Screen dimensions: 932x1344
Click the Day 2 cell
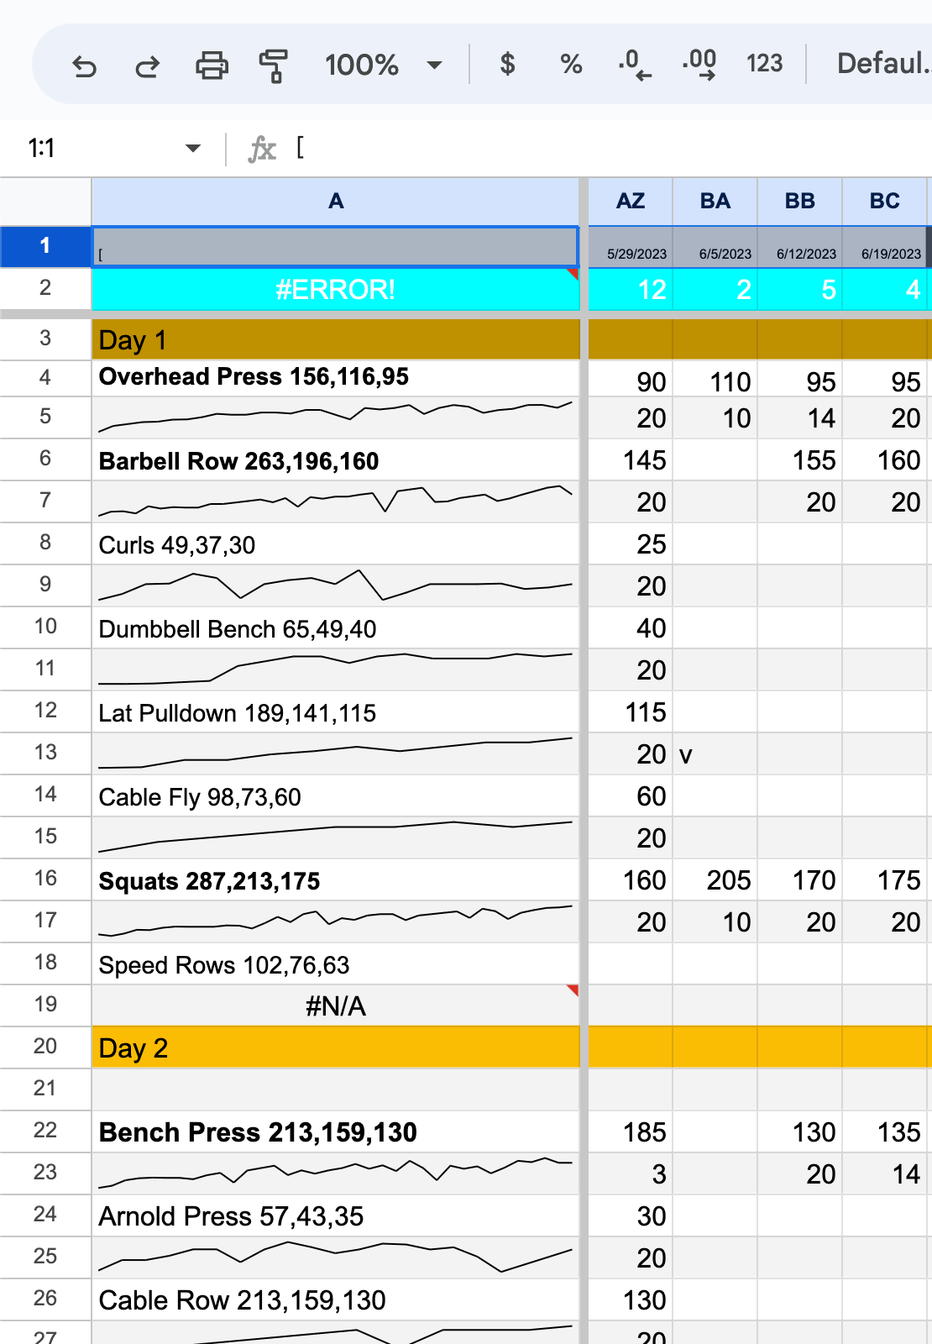tap(335, 1047)
